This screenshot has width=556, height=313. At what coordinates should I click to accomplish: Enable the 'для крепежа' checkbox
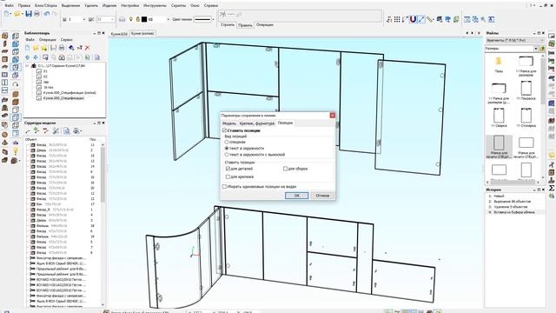[x=228, y=176]
